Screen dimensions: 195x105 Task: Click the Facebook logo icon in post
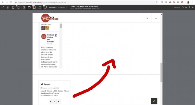click(x=56, y=36)
